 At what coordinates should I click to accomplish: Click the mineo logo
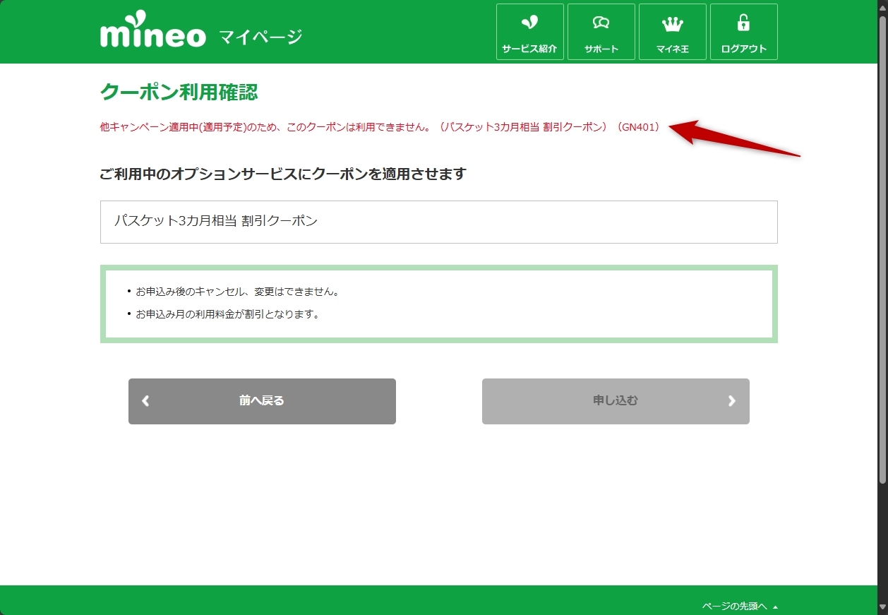coord(153,33)
